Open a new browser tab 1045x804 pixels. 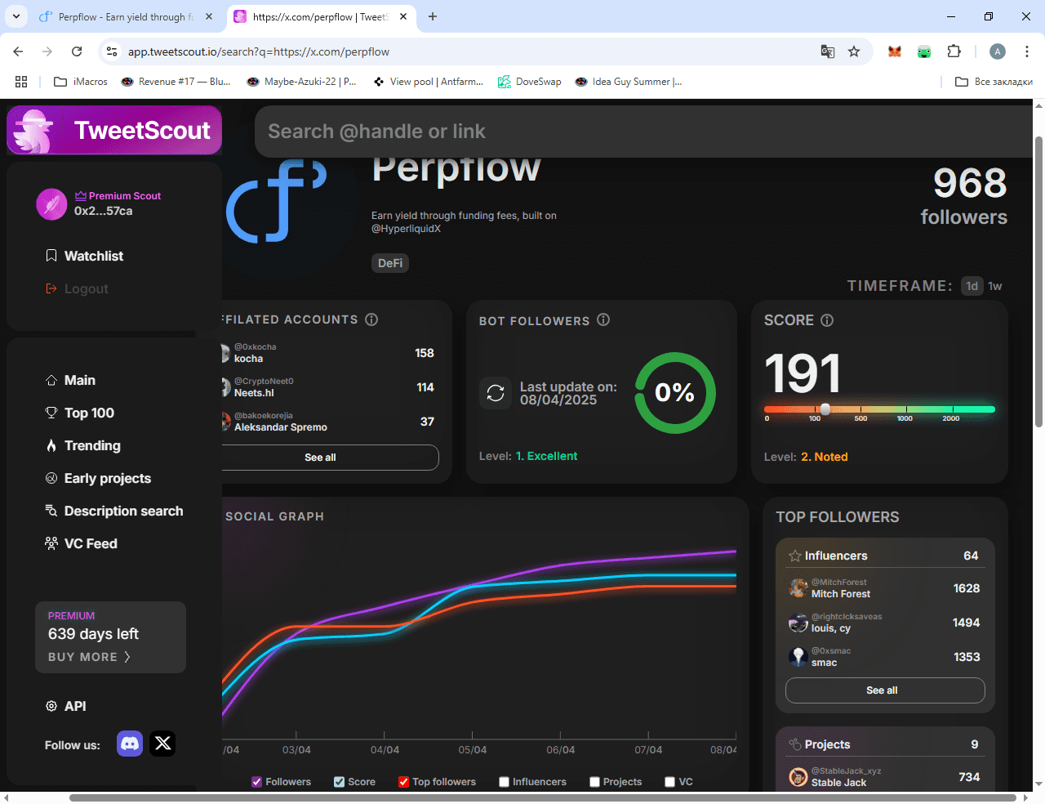(x=433, y=16)
